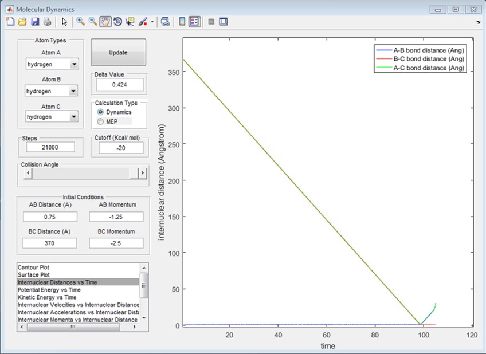
Task: Select Internuclear Accelerations vs Internuclear Distance
Action: (x=78, y=312)
